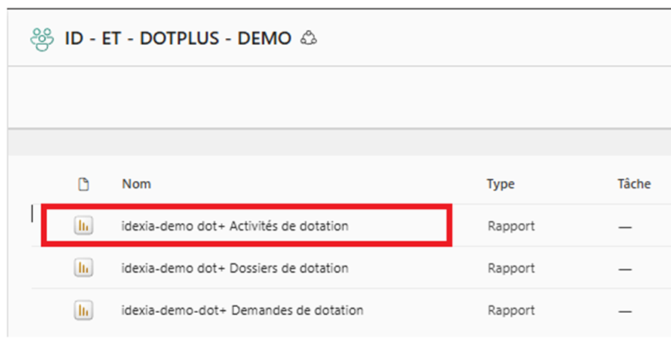Screen dimensions: 671x351
Task: Click the gray divider band above the list
Action: [337, 142]
